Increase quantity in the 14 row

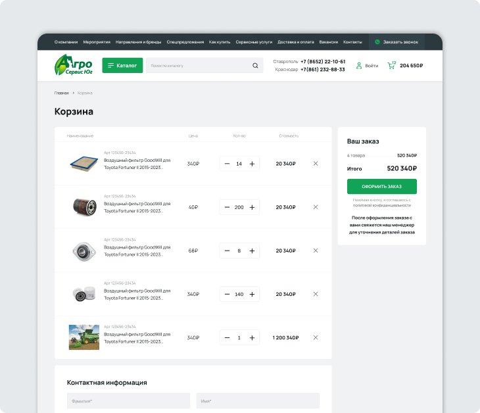tap(252, 164)
